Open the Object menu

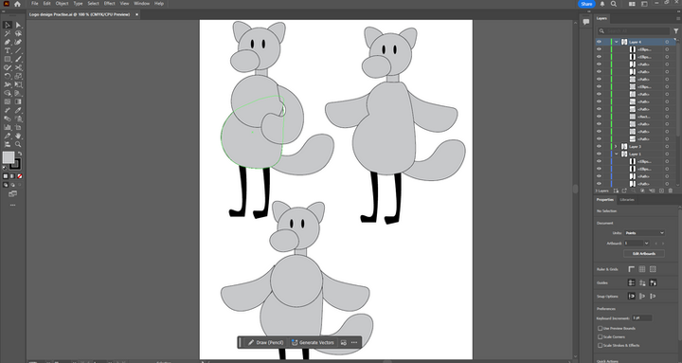click(x=62, y=4)
